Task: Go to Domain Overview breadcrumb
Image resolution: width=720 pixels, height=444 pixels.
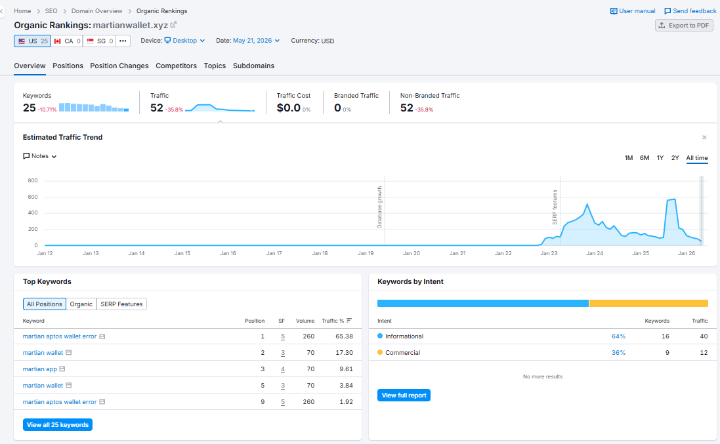Action: click(x=97, y=11)
